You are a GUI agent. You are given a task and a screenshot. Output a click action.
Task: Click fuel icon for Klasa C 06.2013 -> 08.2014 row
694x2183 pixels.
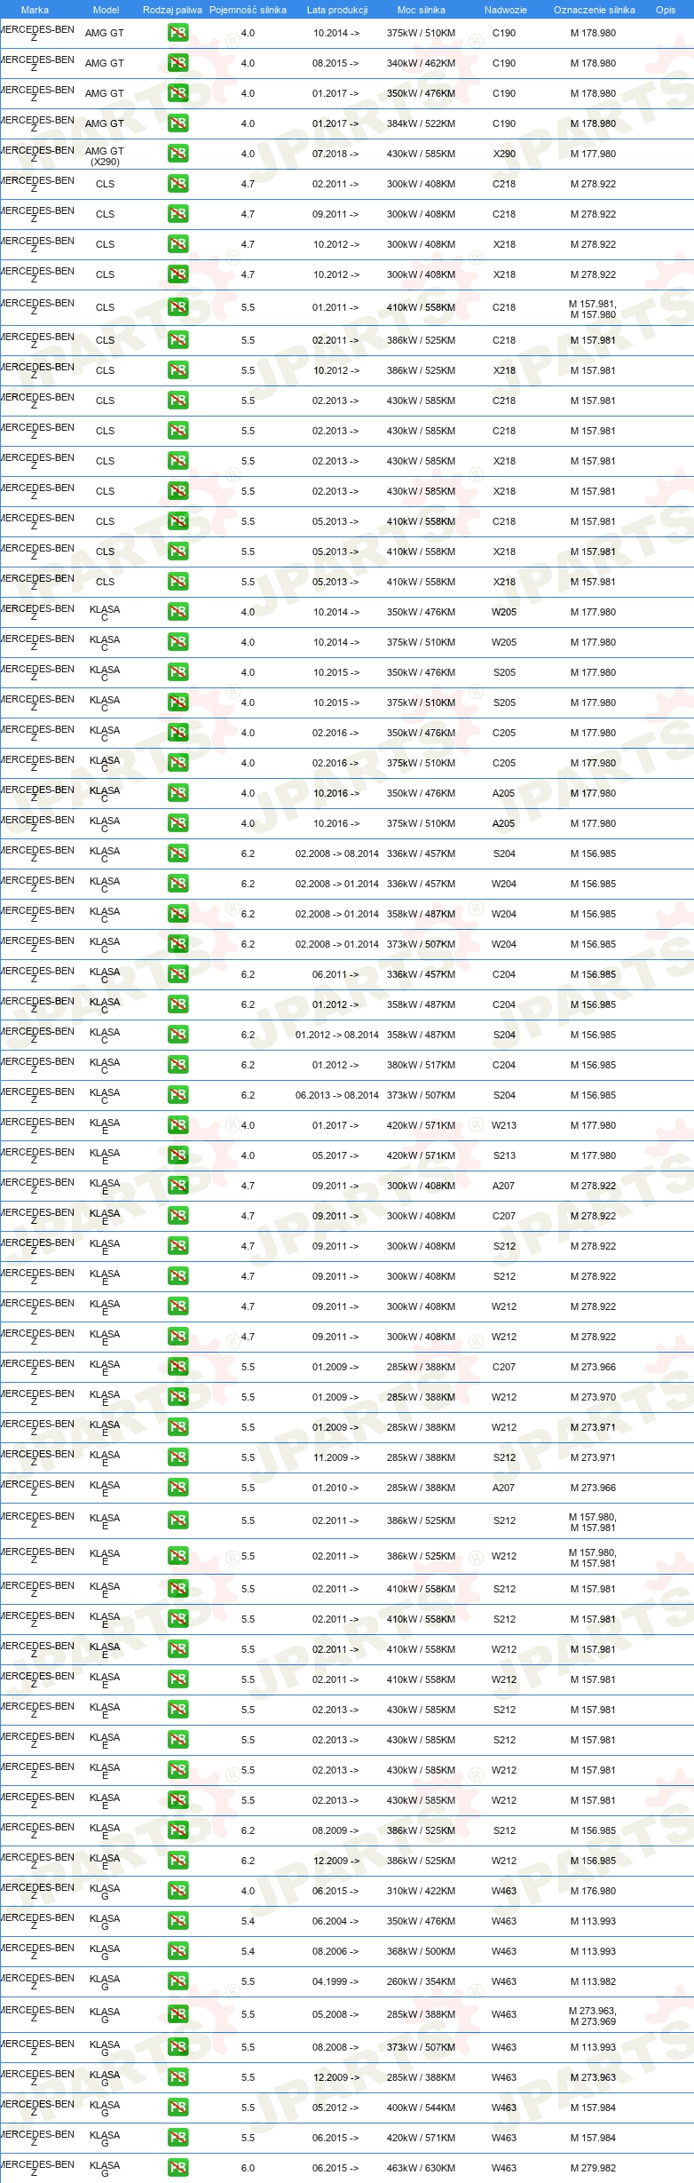click(x=177, y=1095)
